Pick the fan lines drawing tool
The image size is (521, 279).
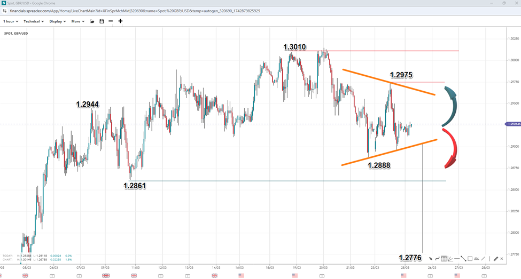pyautogui.click(x=450, y=259)
